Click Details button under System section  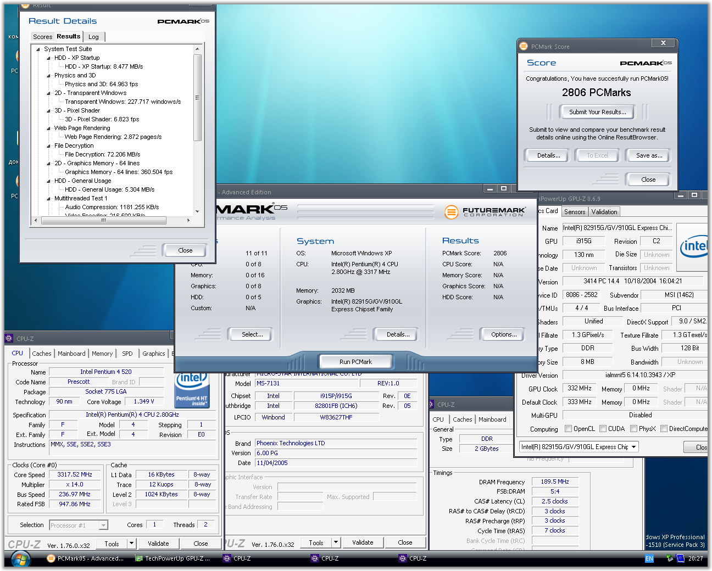(398, 334)
